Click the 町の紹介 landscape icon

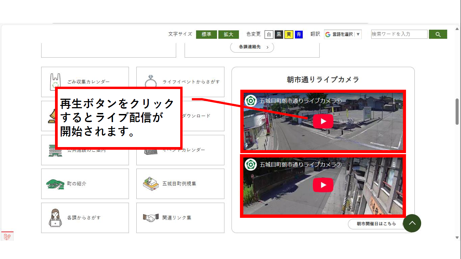pos(55,184)
